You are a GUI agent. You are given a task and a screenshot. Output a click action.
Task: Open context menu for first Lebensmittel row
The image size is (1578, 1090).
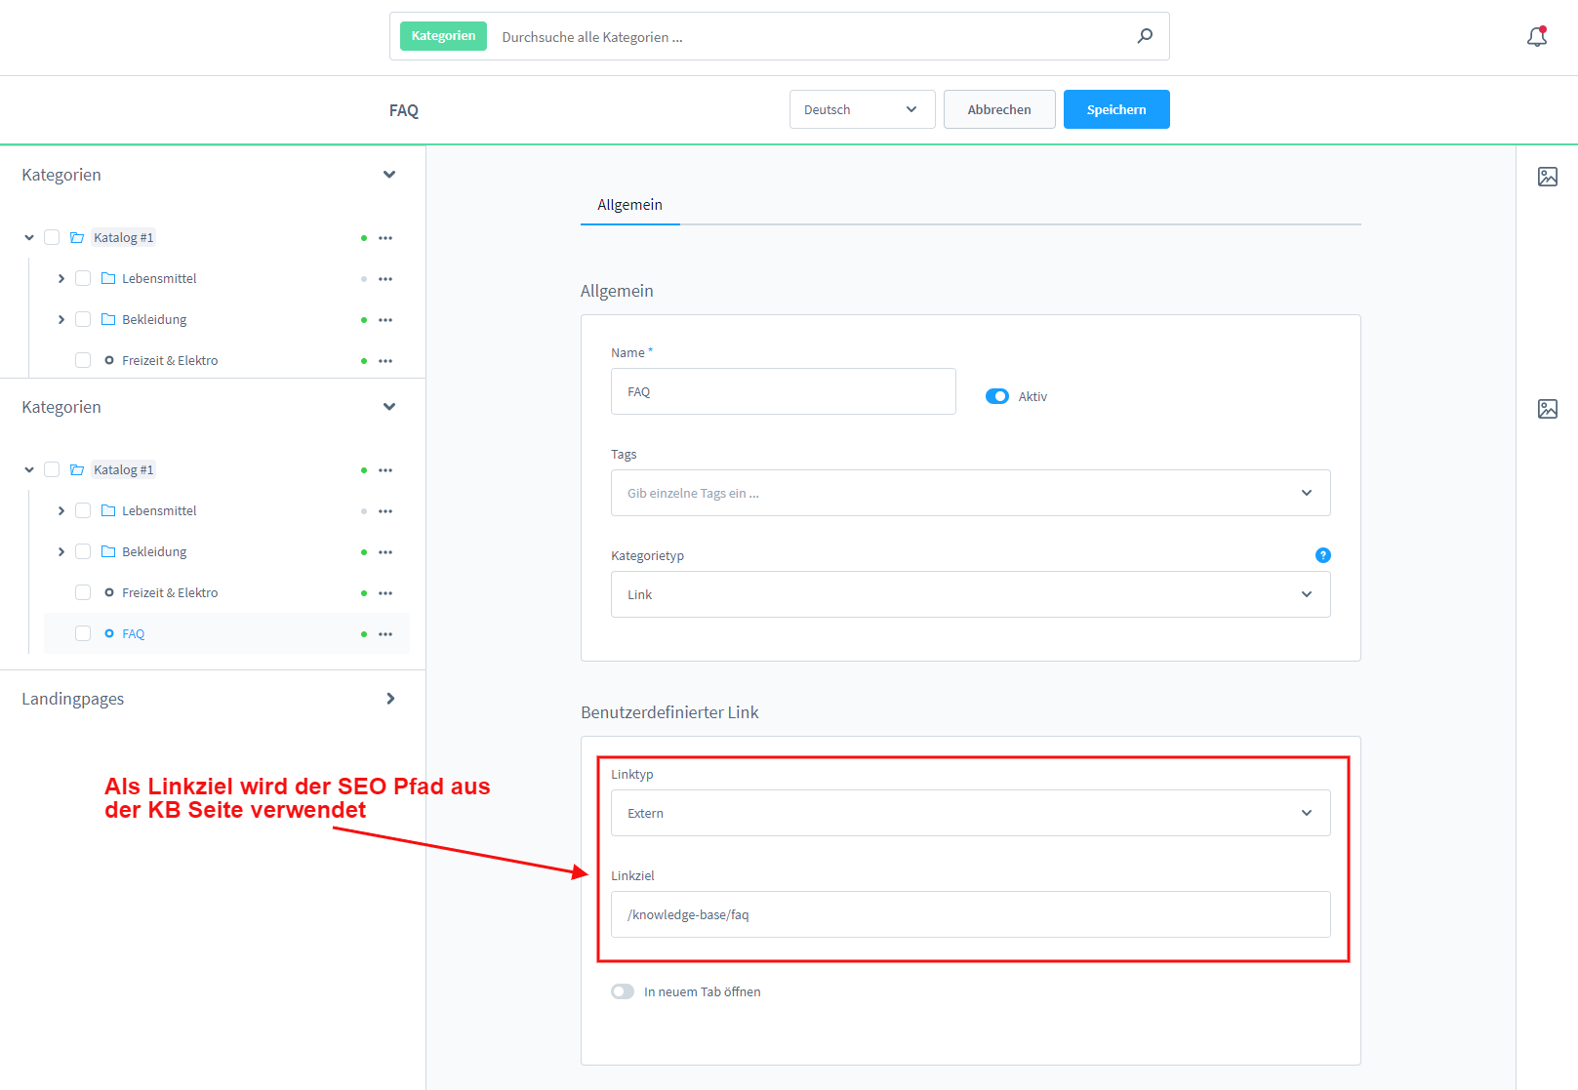click(x=385, y=279)
